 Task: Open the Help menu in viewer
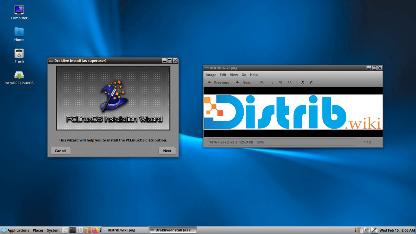tap(254, 75)
